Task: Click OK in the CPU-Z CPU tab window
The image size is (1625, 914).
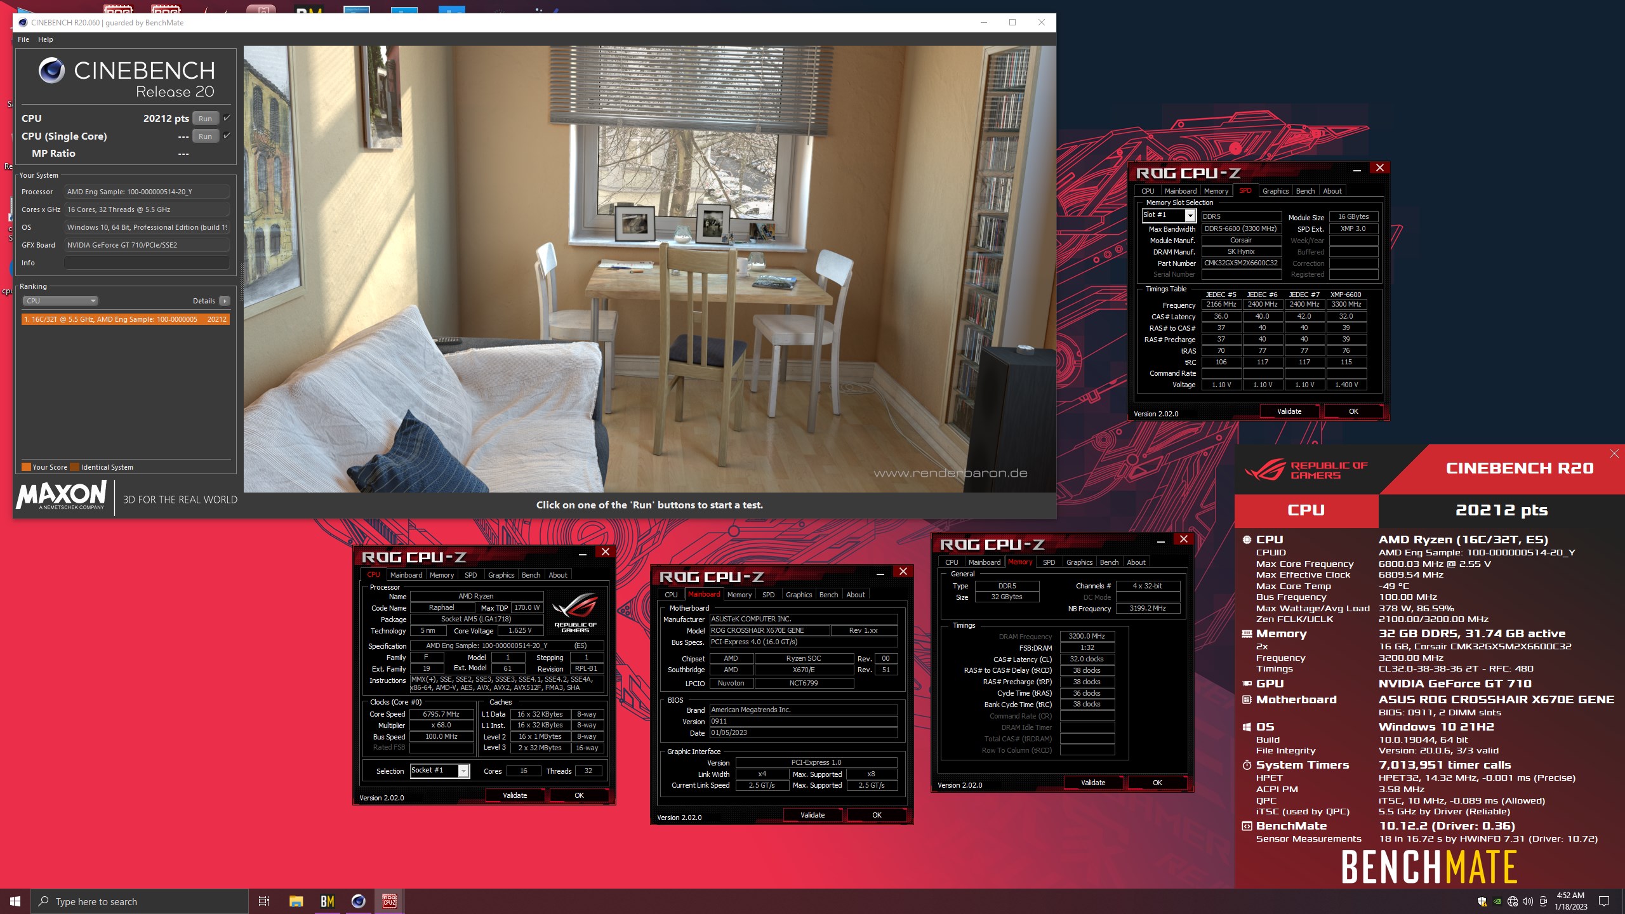Action: point(579,795)
